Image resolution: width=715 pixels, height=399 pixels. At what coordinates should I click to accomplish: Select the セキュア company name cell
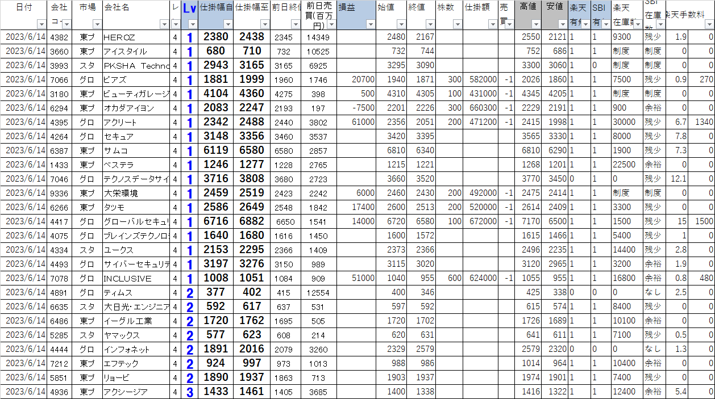[135, 136]
